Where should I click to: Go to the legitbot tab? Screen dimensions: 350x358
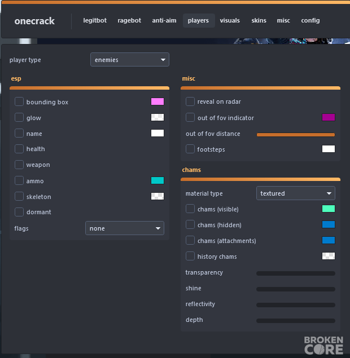pos(95,20)
